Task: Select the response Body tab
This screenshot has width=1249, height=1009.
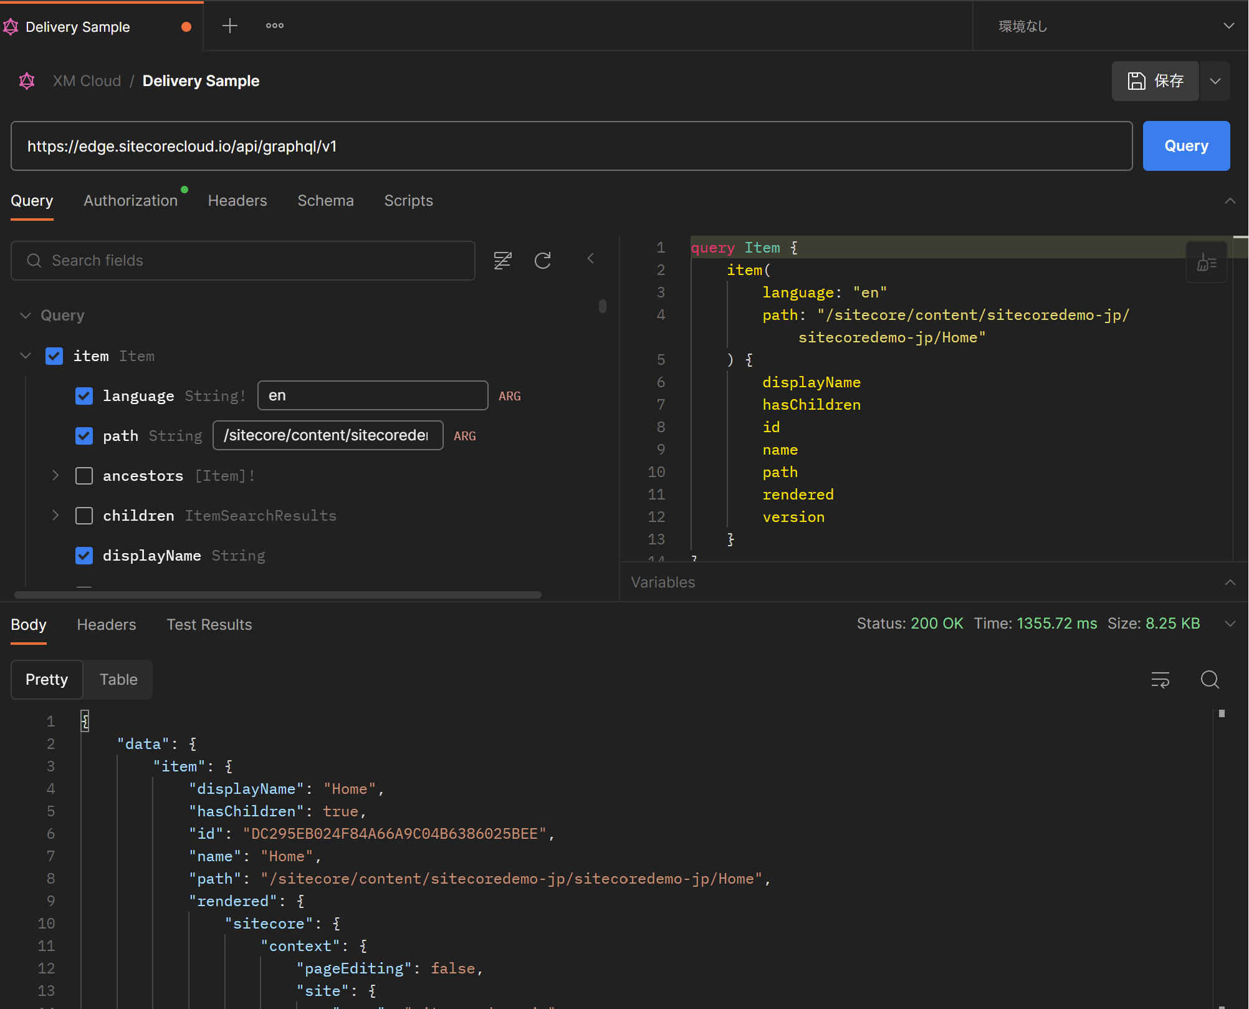Action: pyautogui.click(x=29, y=625)
